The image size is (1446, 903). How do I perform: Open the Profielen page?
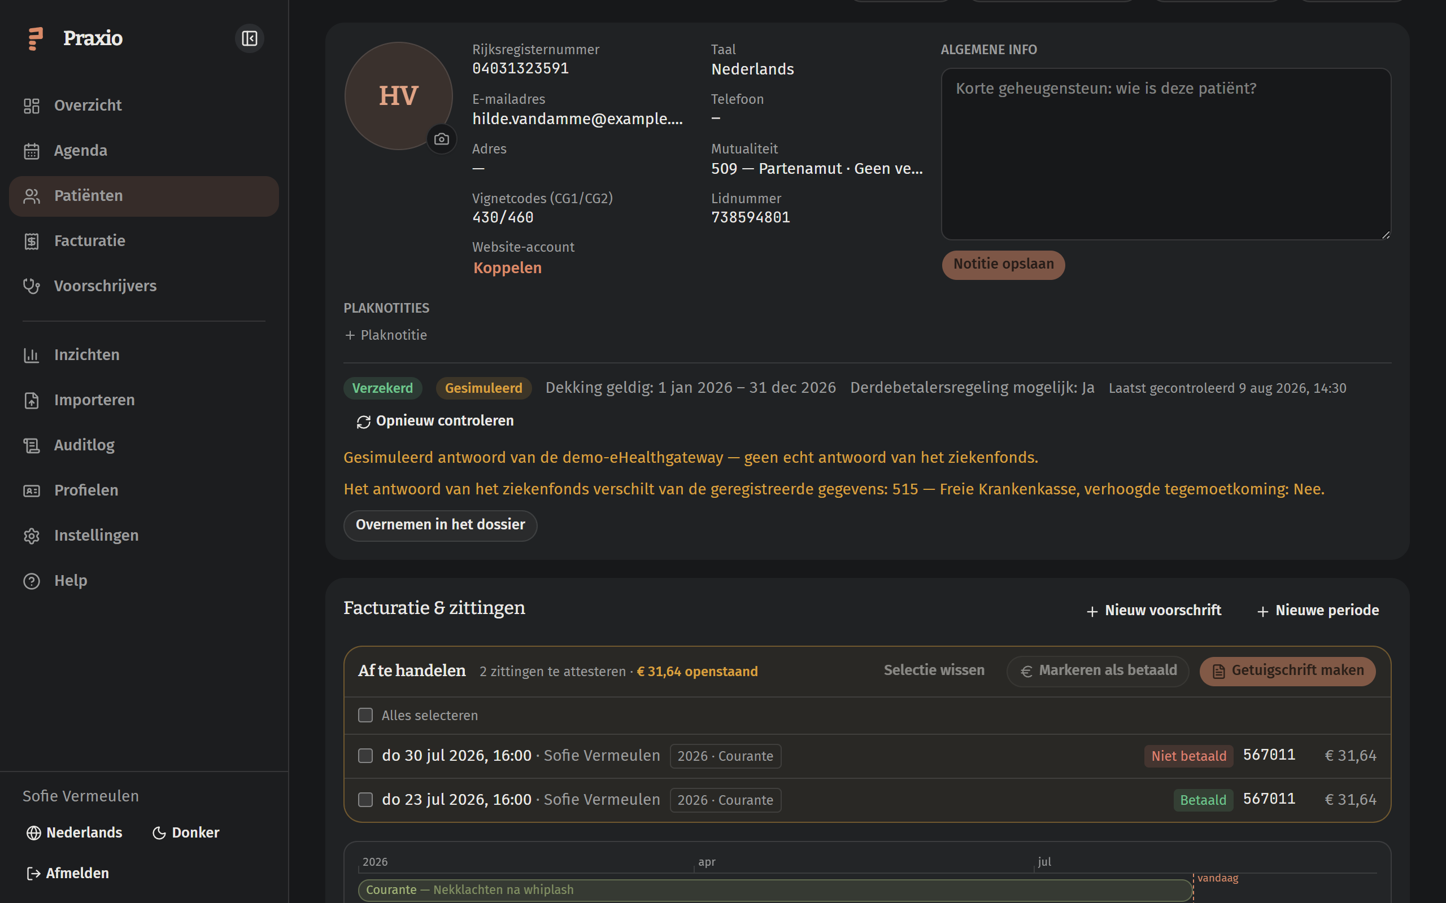144,490
